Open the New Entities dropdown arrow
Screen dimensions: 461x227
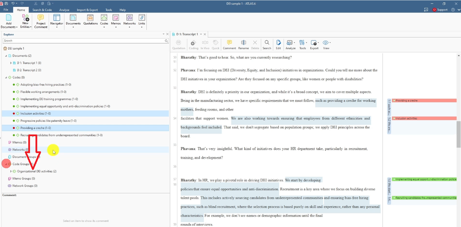click(31, 27)
